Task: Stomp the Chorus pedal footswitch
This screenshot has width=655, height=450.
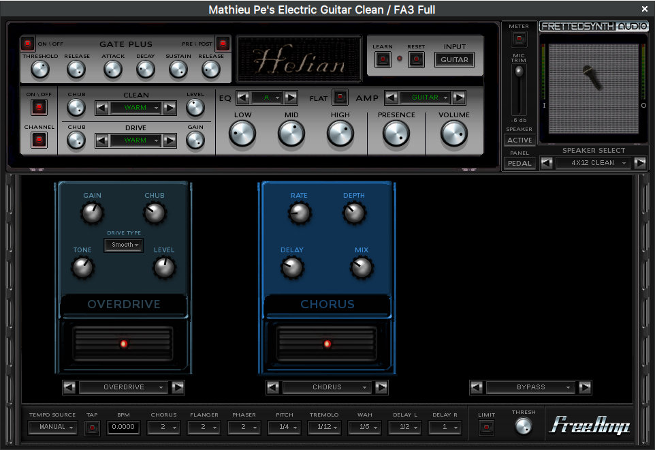Action: pyautogui.click(x=327, y=344)
